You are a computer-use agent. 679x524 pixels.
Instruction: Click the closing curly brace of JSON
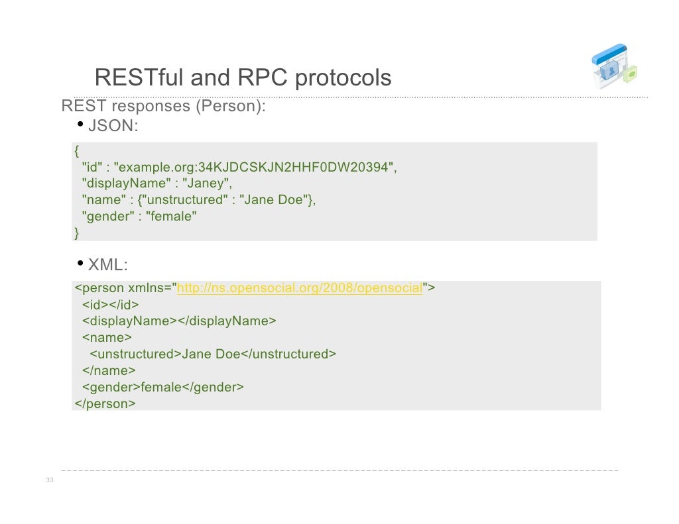[77, 233]
